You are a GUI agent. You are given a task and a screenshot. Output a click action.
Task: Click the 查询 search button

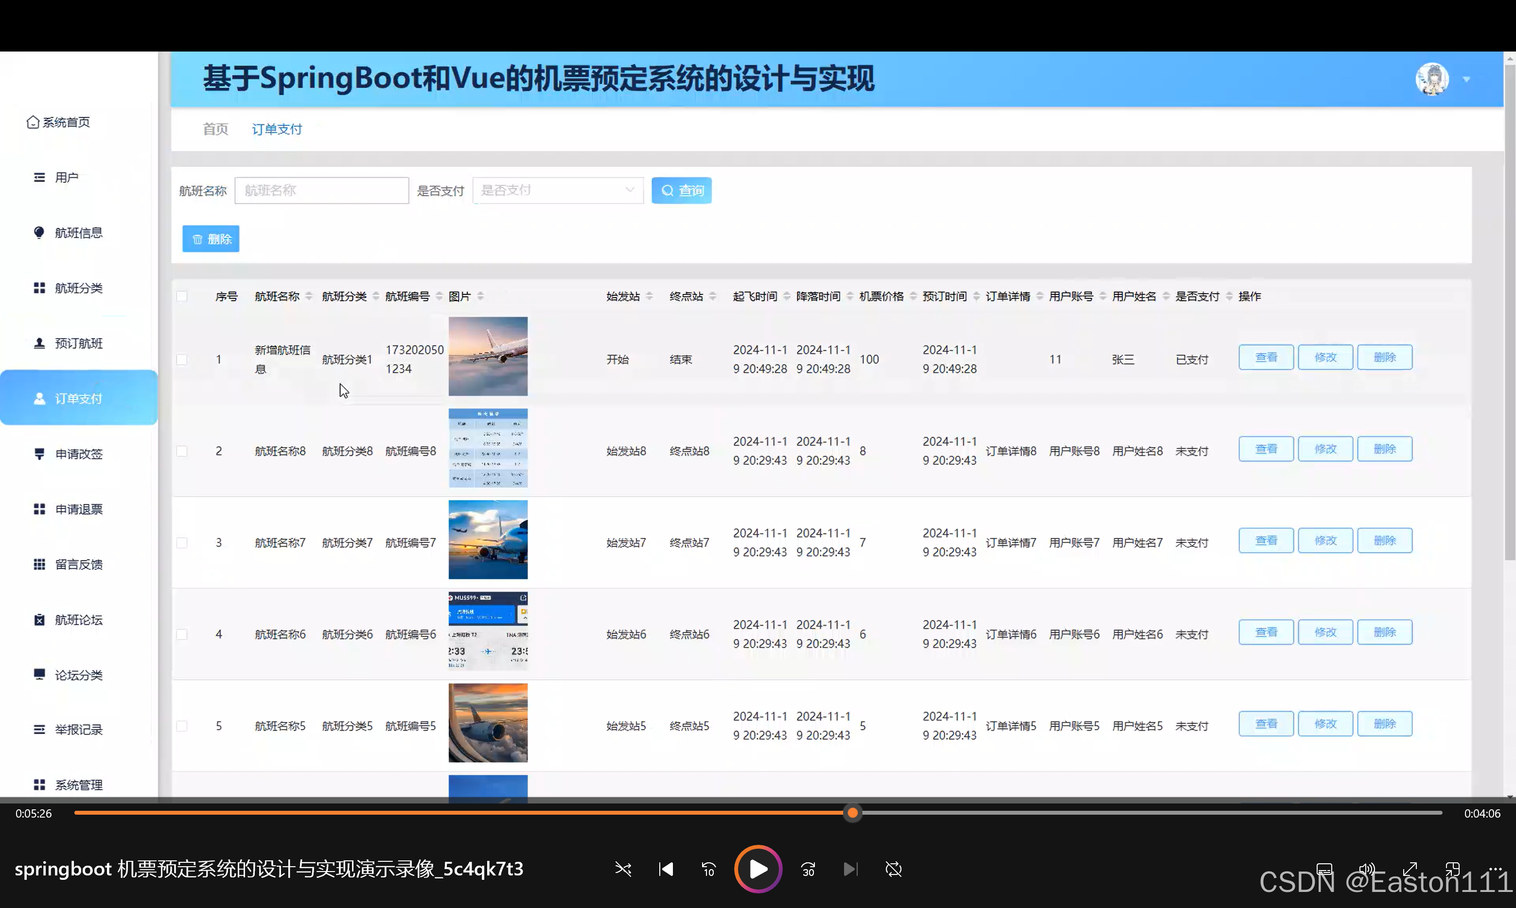click(x=681, y=190)
